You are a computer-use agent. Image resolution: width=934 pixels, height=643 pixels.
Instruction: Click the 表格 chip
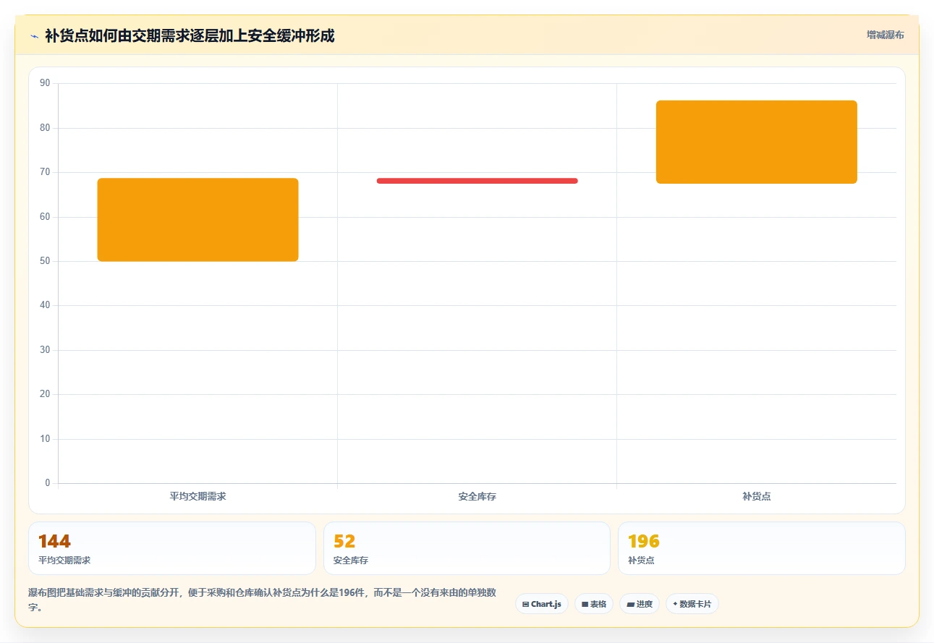point(594,604)
